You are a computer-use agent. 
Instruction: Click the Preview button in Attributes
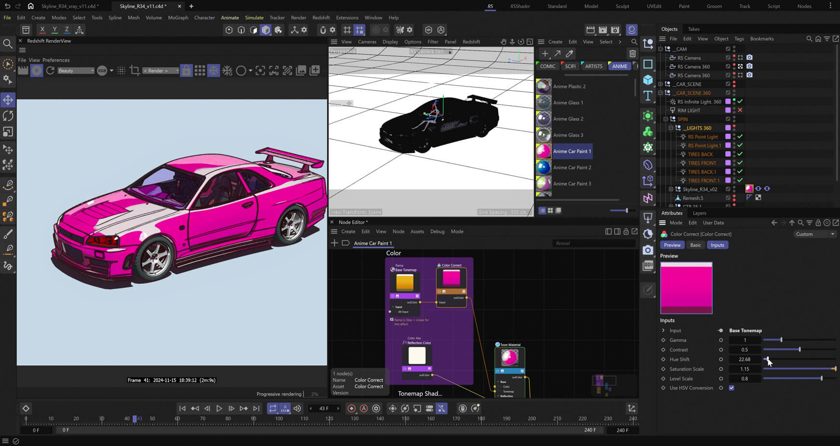coord(672,245)
